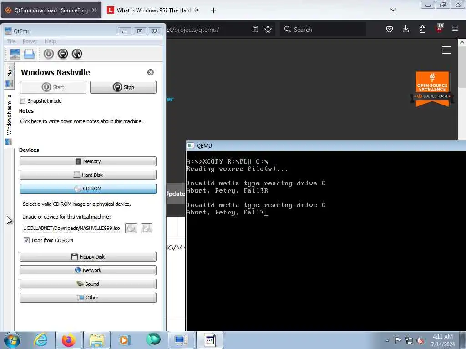Click the Stop machine button
The image size is (466, 349).
pyautogui.click(x=123, y=87)
